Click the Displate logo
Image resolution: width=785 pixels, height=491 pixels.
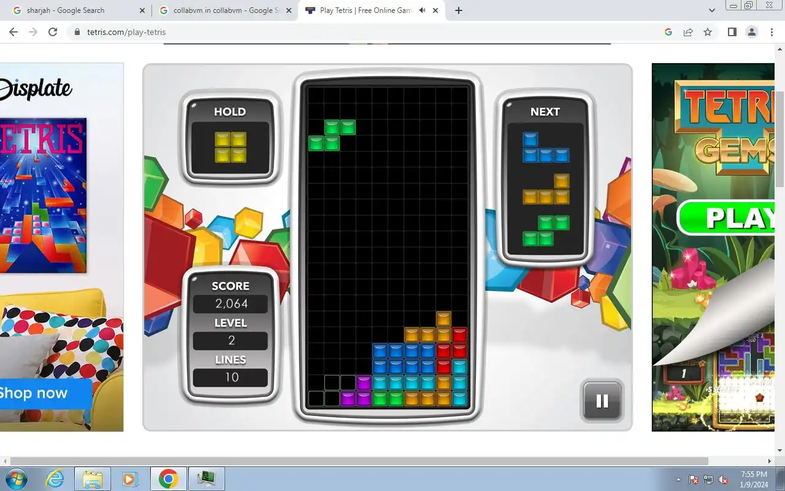click(x=36, y=90)
